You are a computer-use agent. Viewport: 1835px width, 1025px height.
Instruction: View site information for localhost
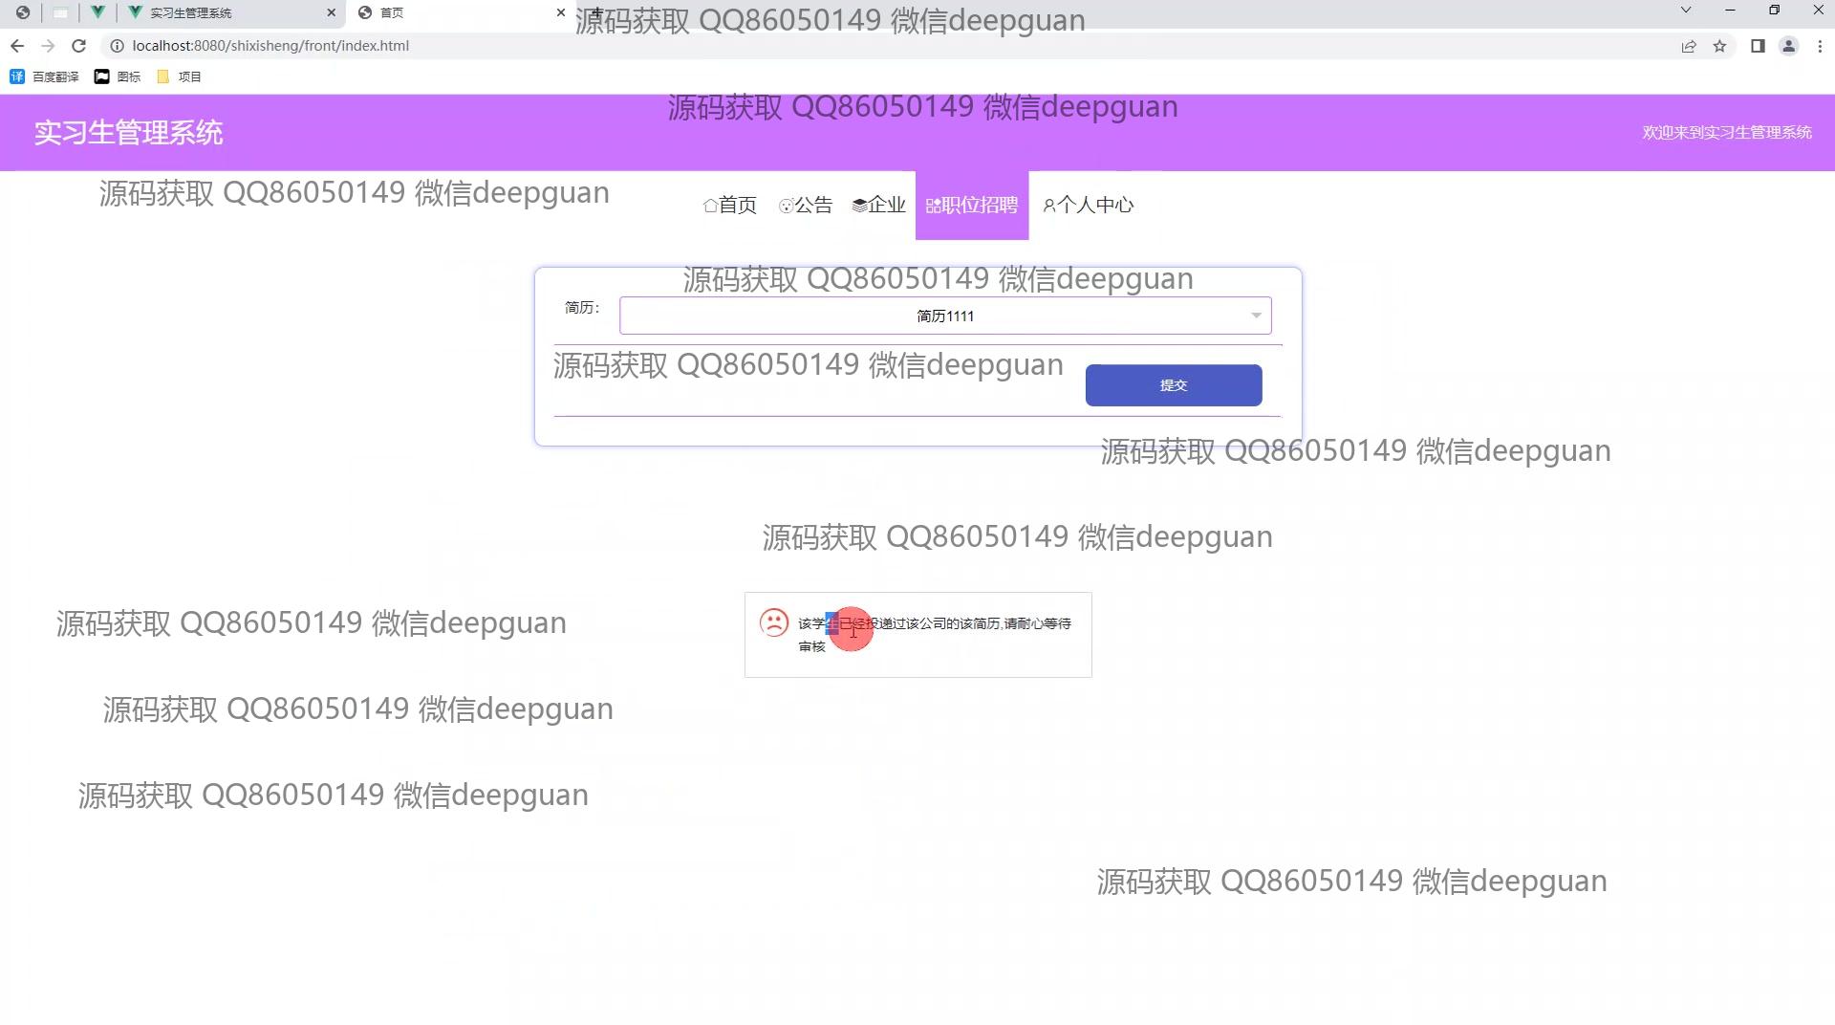tap(118, 46)
